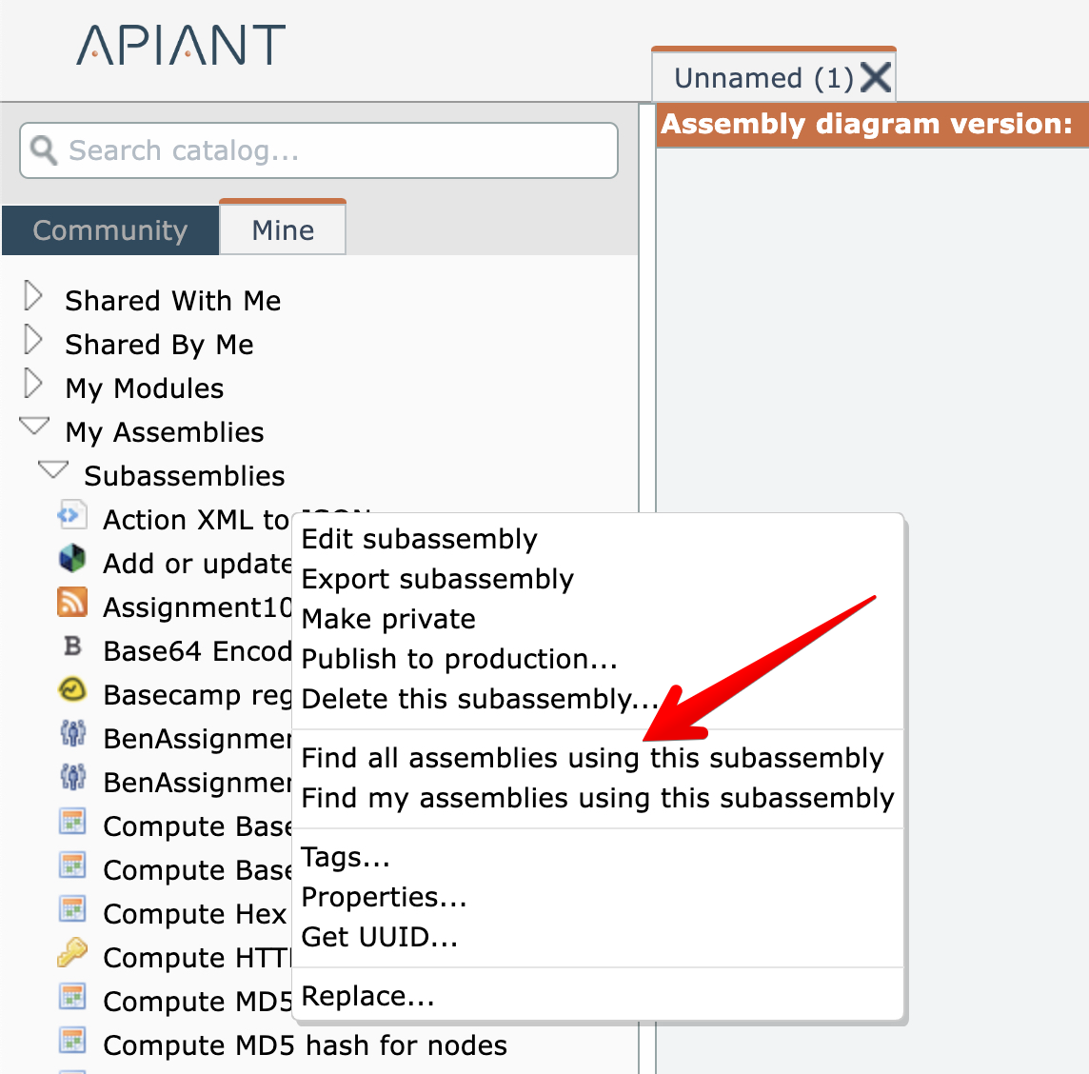
Task: Expand the Shared With Me folder
Action: click(x=33, y=296)
